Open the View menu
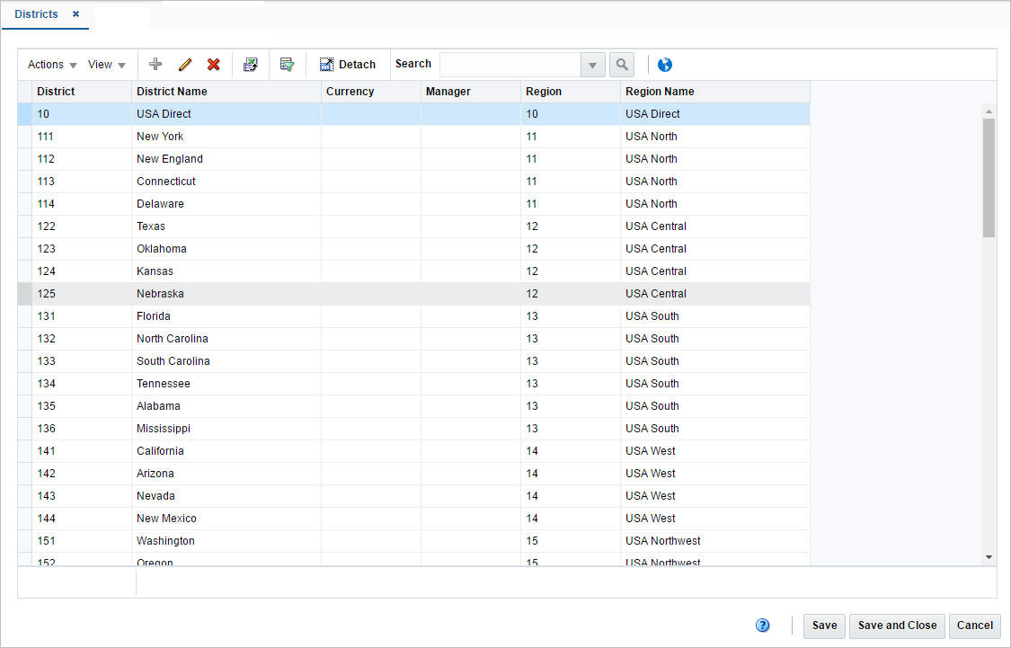 (x=106, y=65)
